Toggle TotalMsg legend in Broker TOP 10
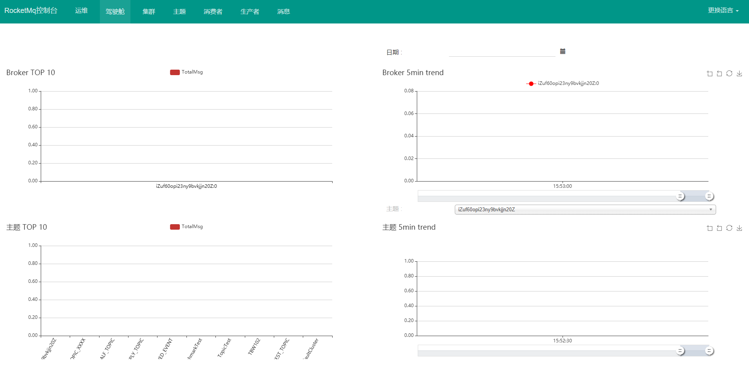Viewport: 749px width, 376px height. pyautogui.click(x=186, y=72)
